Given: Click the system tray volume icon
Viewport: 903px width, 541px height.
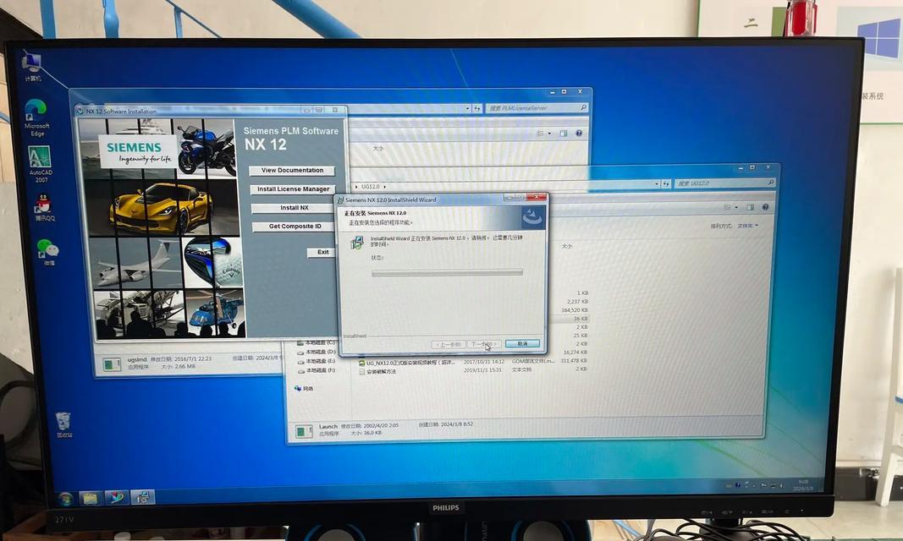Looking at the screenshot, I should [781, 486].
